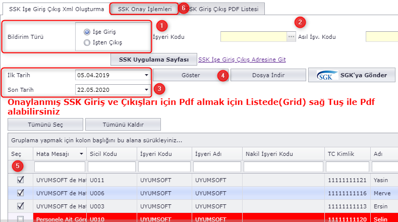Click the ellipsis button beside İşyeri Kodu field
Screen dimensions: 398x222
291,37
